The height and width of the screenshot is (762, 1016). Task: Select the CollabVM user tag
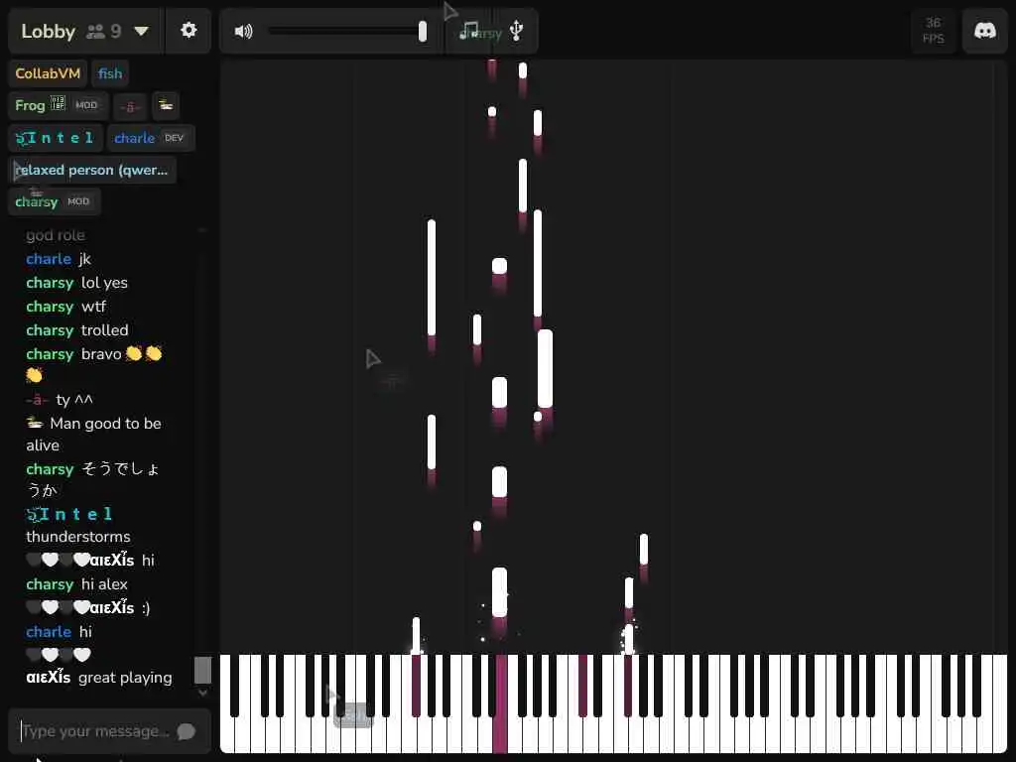[x=48, y=73]
